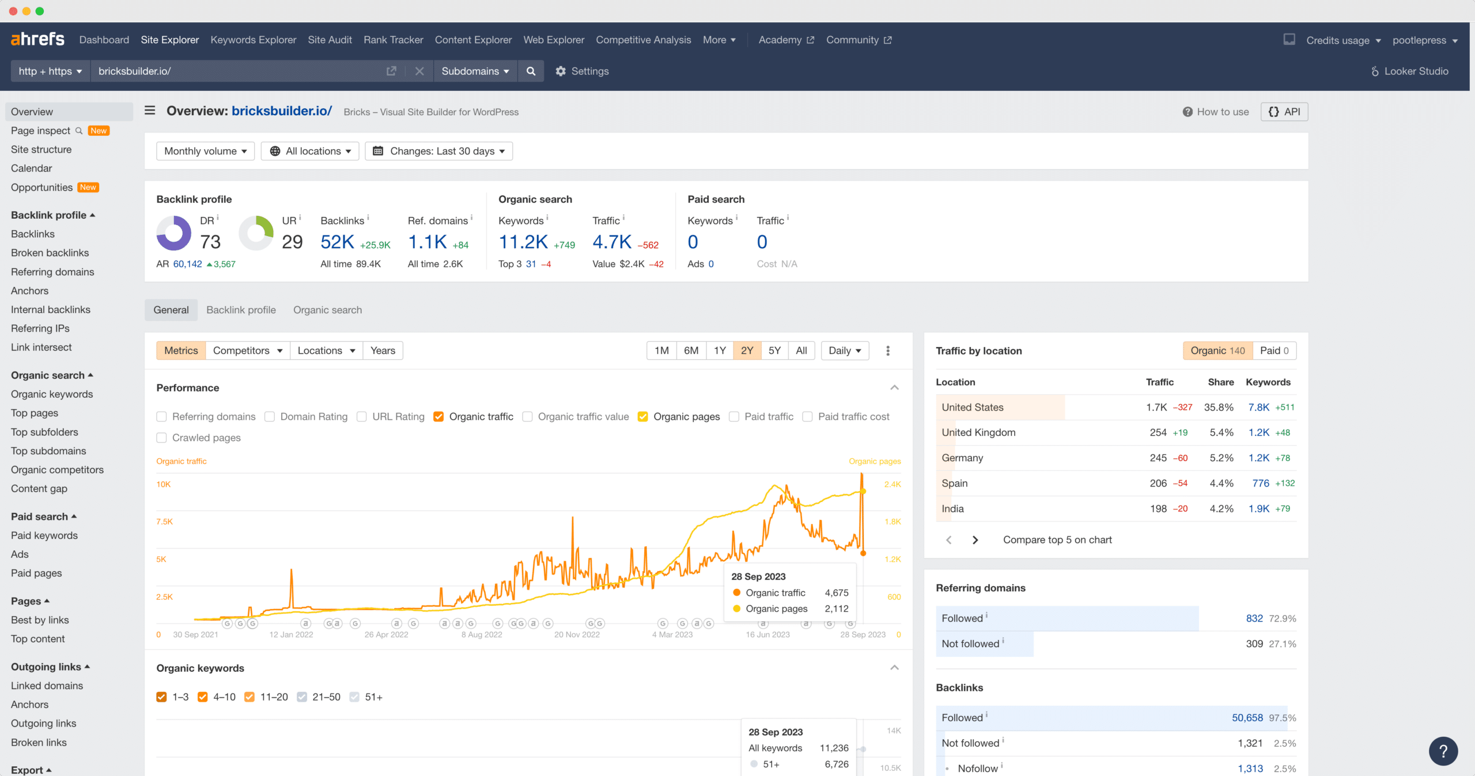Click Page inspect search icon
Viewport: 1475px width, 776px height.
pos(79,131)
